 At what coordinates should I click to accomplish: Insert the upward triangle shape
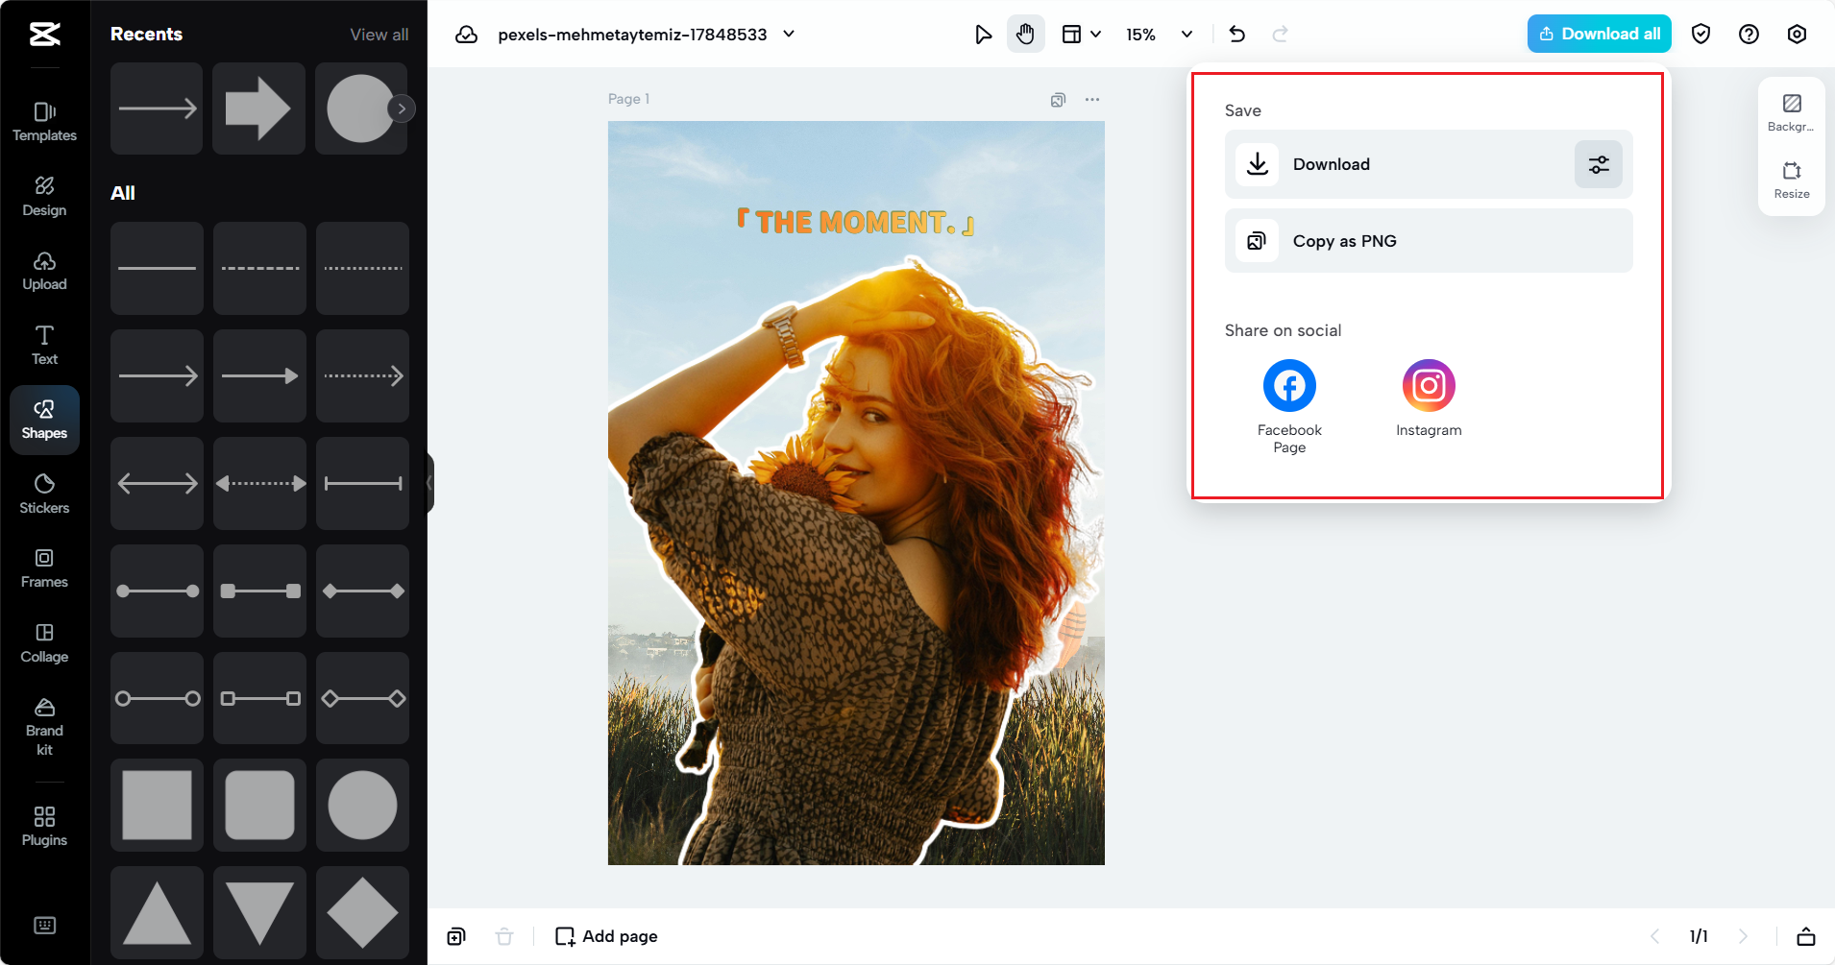point(157,913)
